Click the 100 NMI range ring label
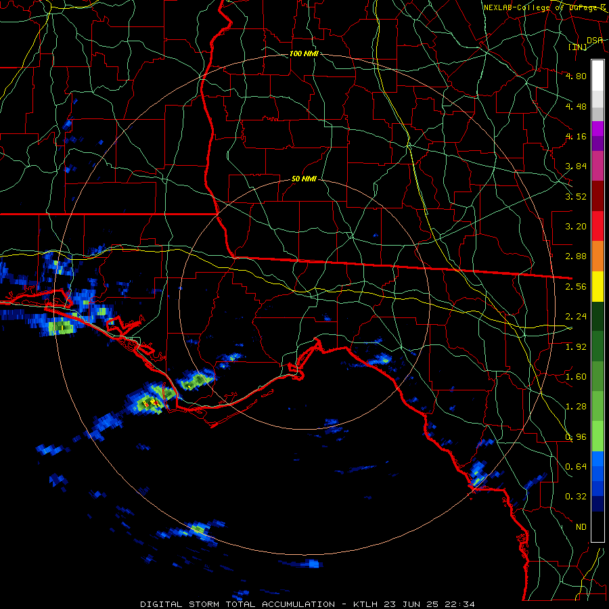This screenshot has height=609, width=609. pos(304,53)
